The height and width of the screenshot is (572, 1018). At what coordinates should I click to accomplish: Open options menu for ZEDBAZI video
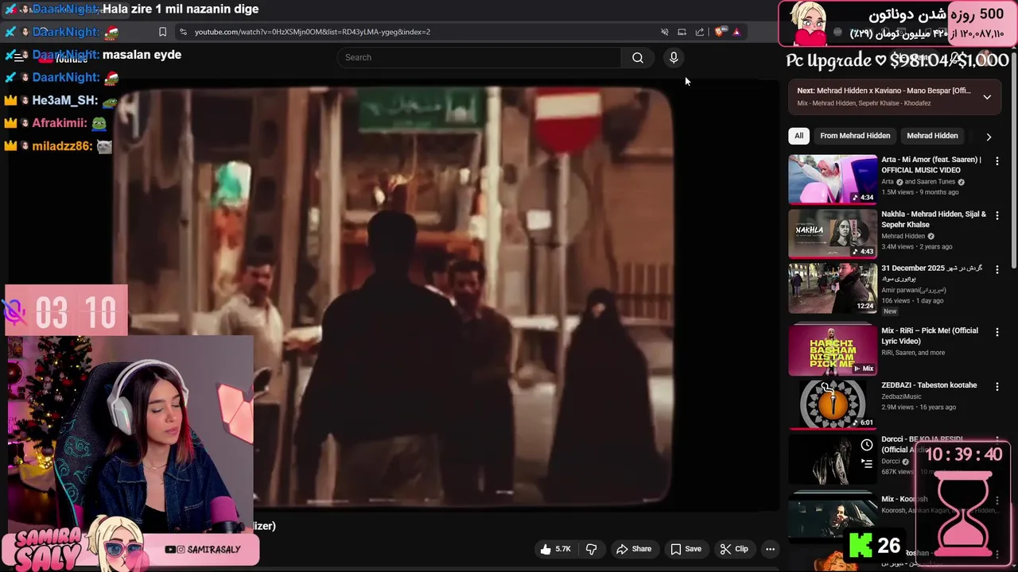coord(997,386)
